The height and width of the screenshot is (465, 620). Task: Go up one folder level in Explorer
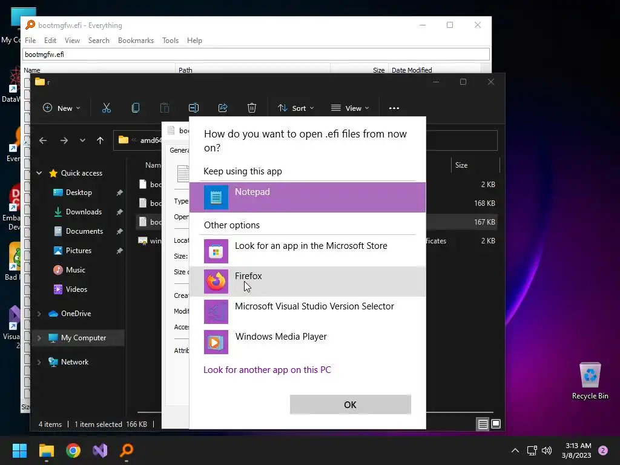100,140
